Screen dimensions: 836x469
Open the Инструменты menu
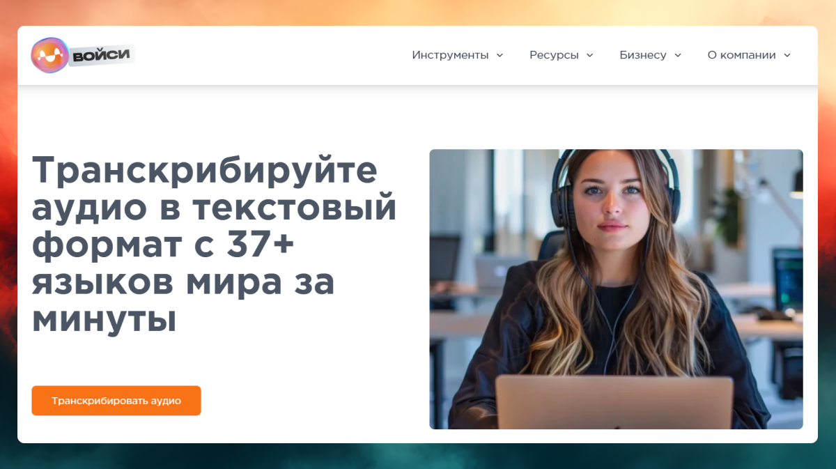coord(450,55)
